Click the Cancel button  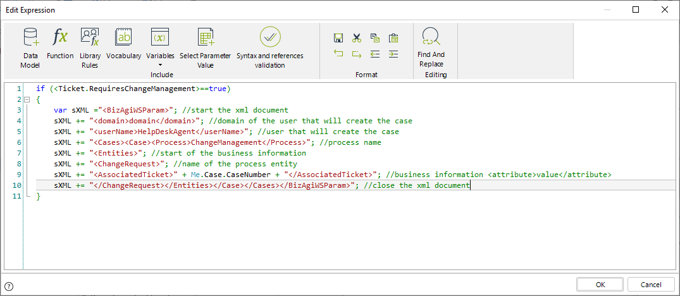(x=651, y=285)
